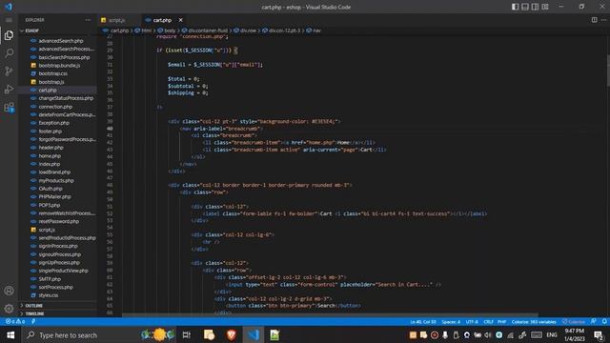Open styles.css file

click(x=49, y=295)
